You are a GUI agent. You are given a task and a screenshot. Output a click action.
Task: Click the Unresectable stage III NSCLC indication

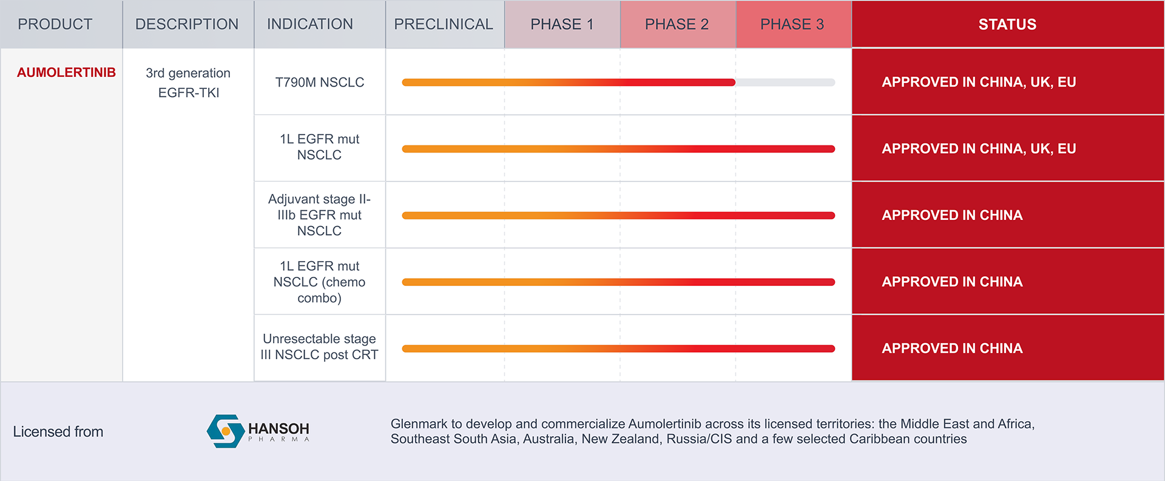(320, 347)
